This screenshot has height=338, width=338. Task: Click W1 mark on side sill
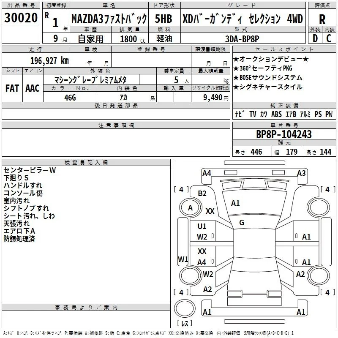183,259
